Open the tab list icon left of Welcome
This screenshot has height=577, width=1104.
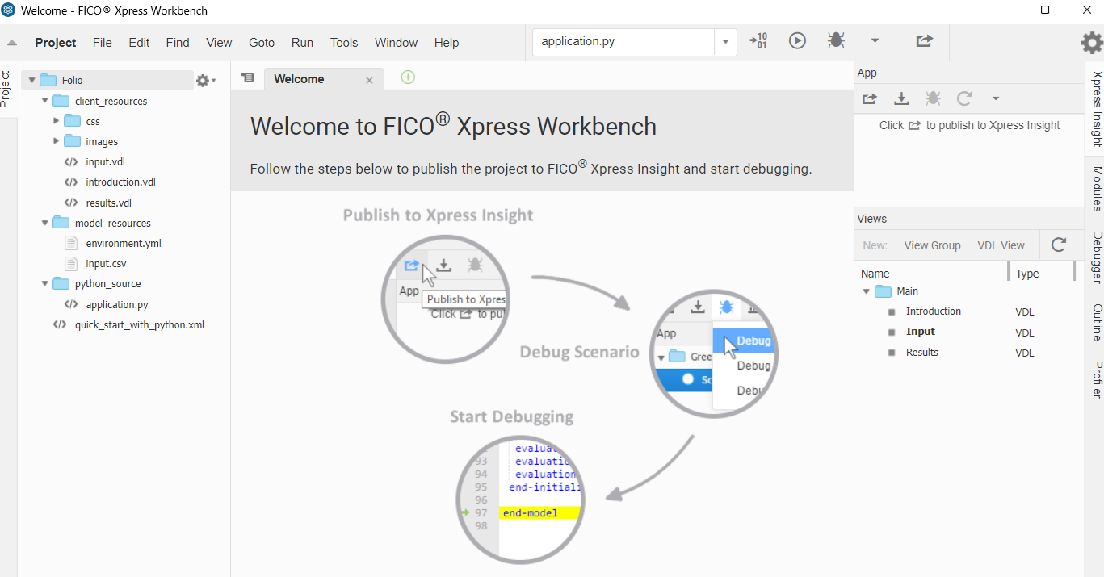(248, 78)
